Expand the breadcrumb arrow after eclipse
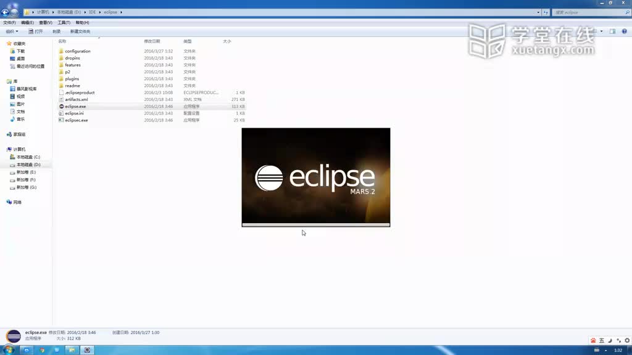This screenshot has width=632, height=355. [x=122, y=12]
